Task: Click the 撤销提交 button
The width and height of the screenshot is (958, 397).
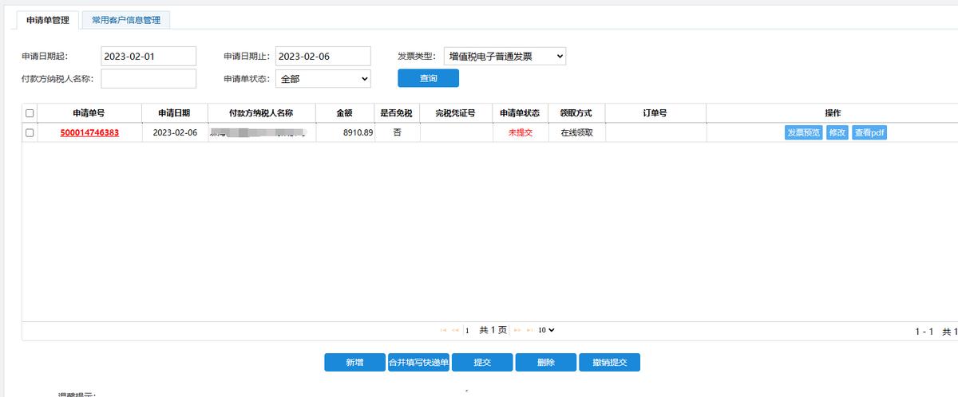Action: point(610,363)
